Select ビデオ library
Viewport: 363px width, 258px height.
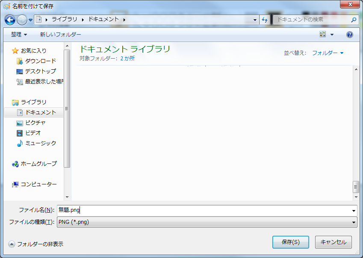[x=33, y=133]
